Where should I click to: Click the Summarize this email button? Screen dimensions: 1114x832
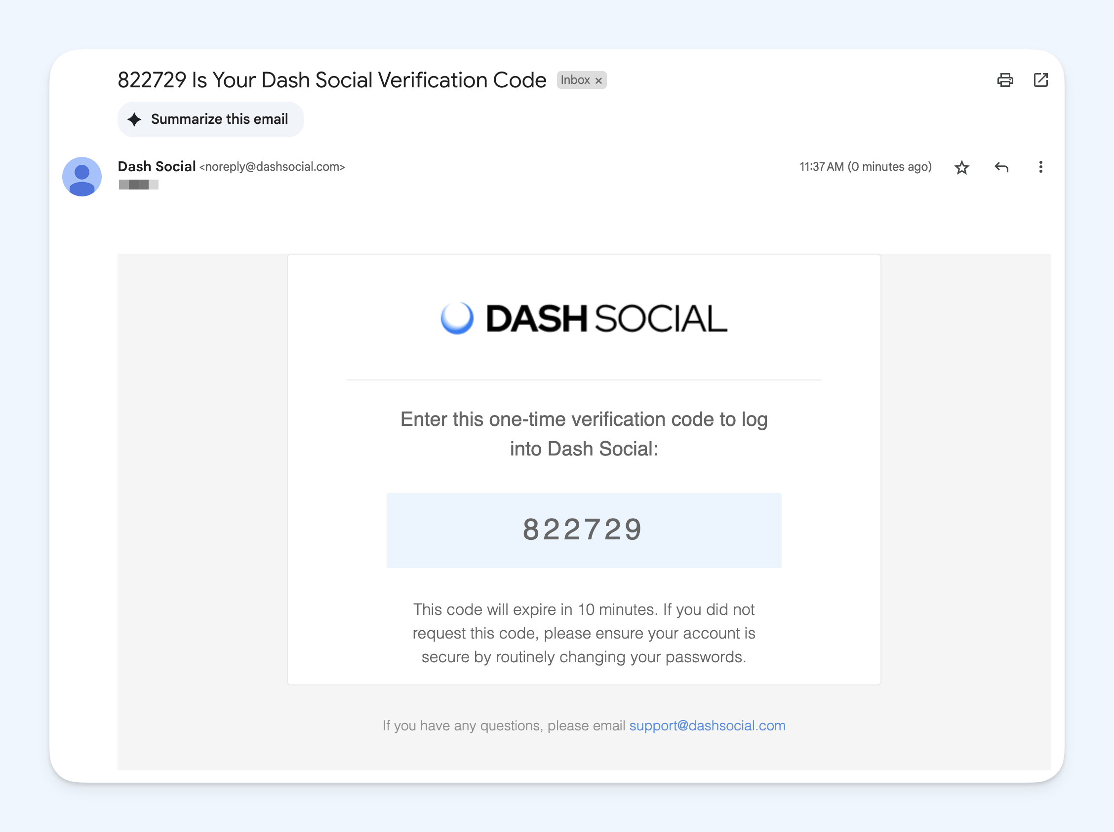[210, 119]
